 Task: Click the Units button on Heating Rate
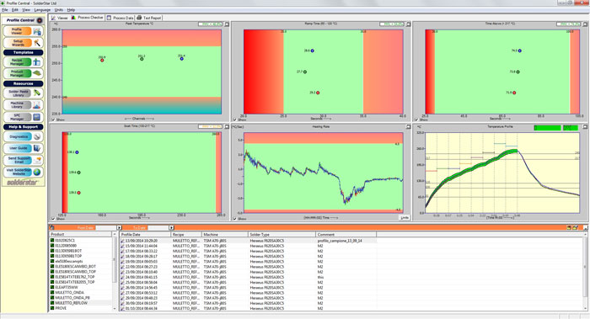tap(405, 218)
